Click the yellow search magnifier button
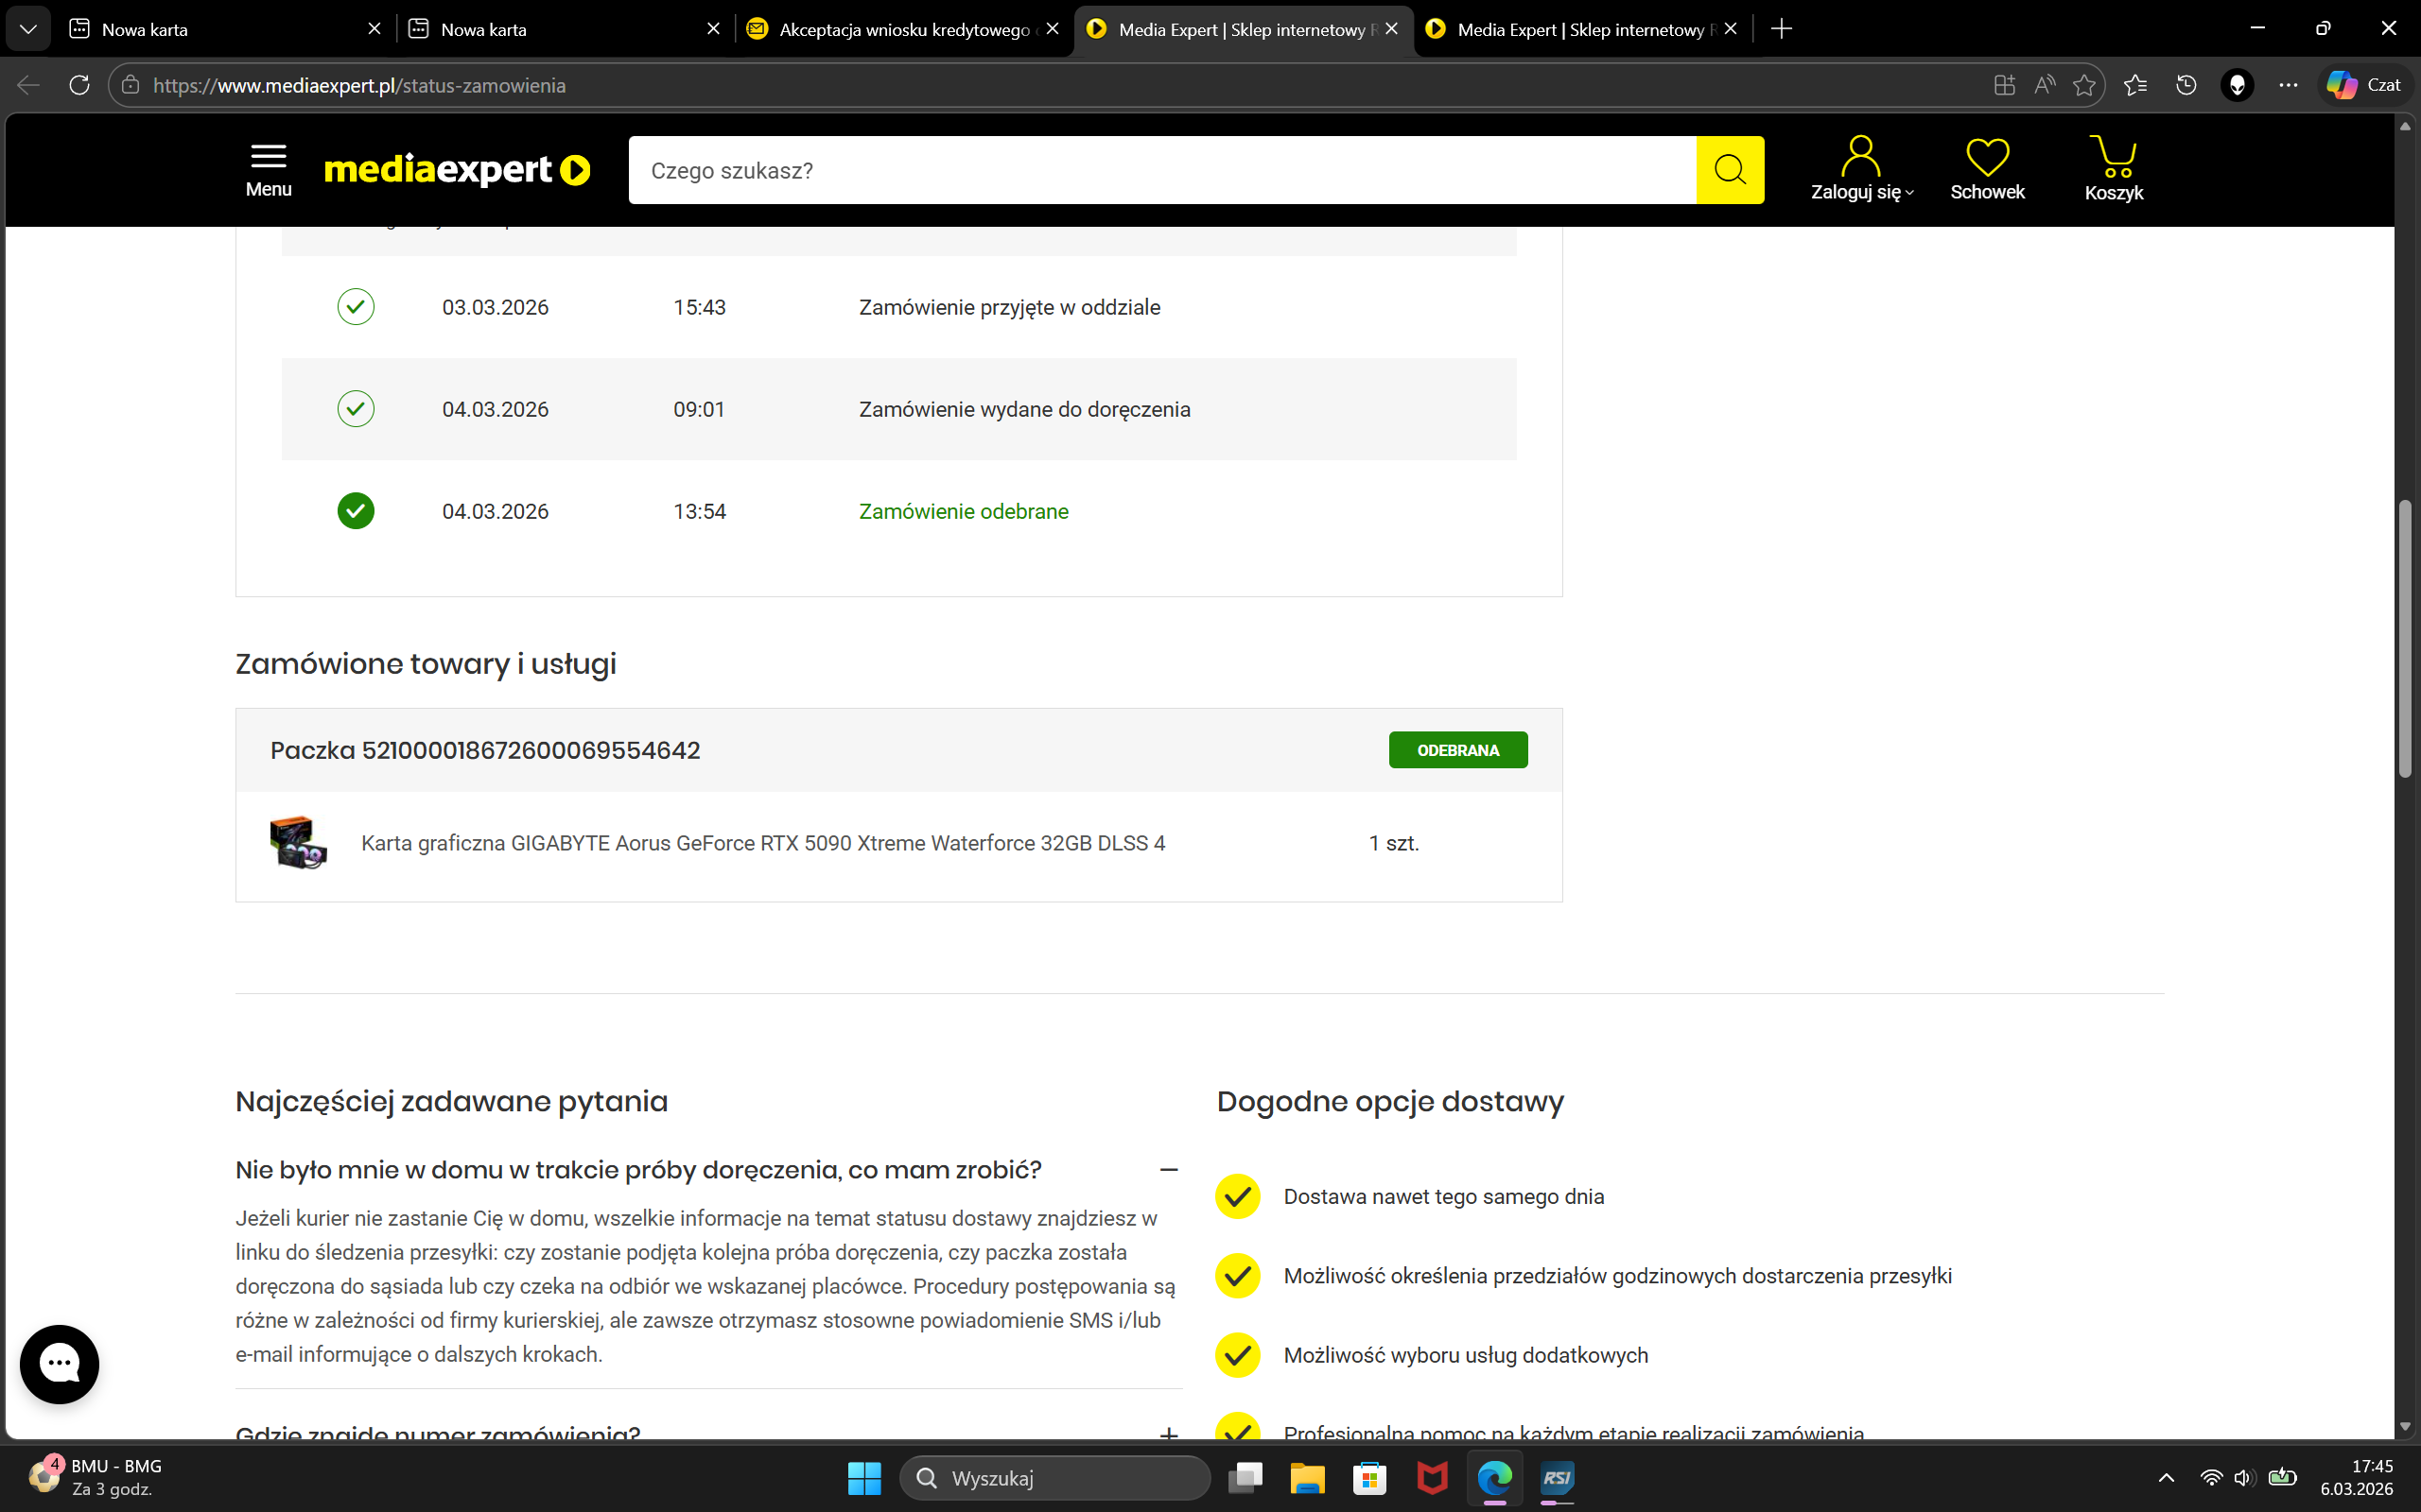2421x1512 pixels. (1729, 170)
